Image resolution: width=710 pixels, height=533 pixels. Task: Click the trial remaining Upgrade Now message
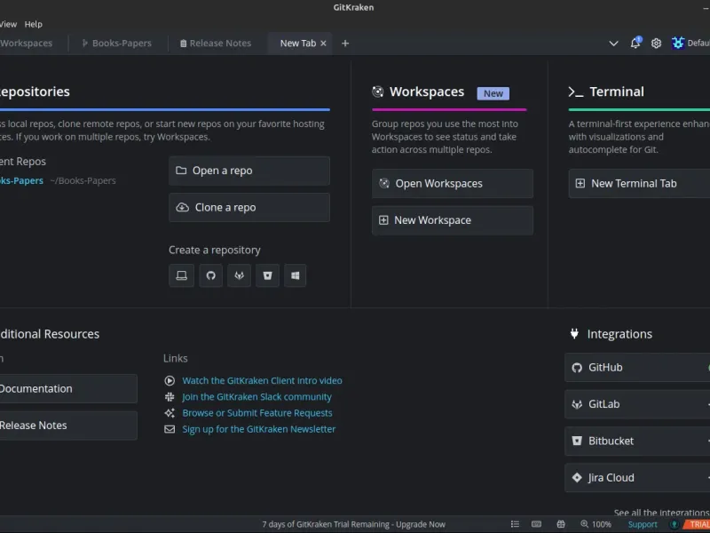pyautogui.click(x=353, y=524)
